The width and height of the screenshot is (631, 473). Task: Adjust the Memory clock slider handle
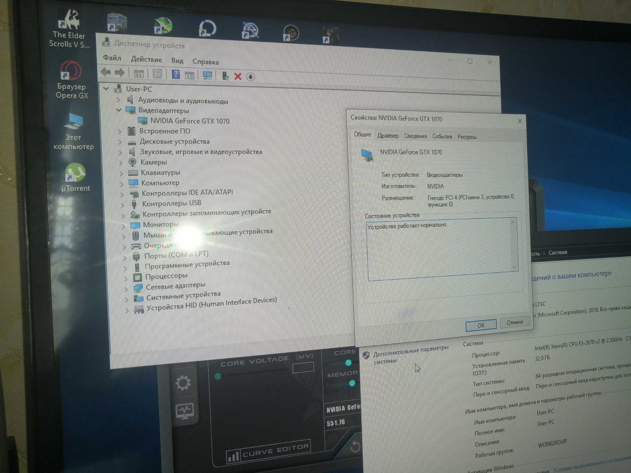pos(352,383)
